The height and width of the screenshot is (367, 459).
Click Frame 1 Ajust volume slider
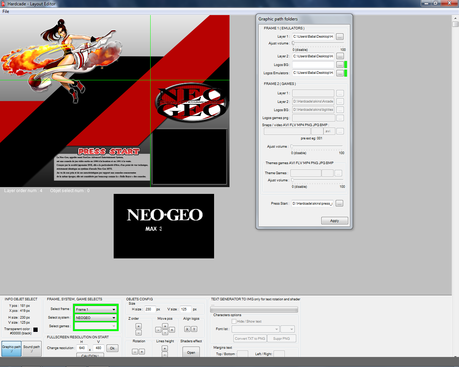[318, 43]
